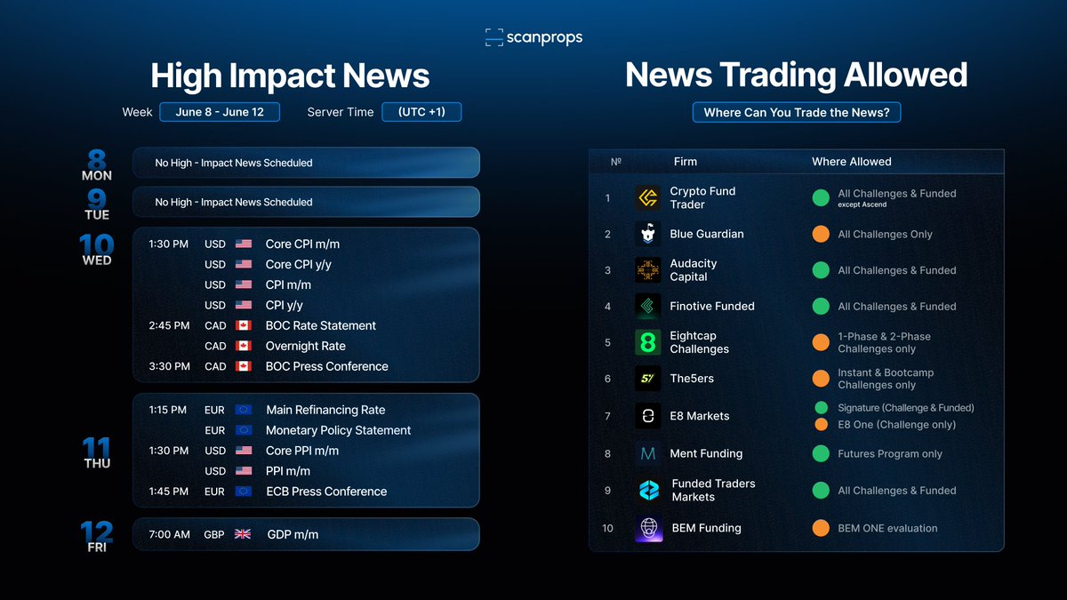Click the scanprops logo at top
Image resolution: width=1067 pixels, height=600 pixels.
point(533,37)
